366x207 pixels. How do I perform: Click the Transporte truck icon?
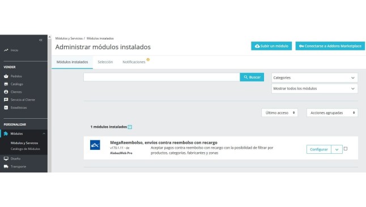[6, 166]
